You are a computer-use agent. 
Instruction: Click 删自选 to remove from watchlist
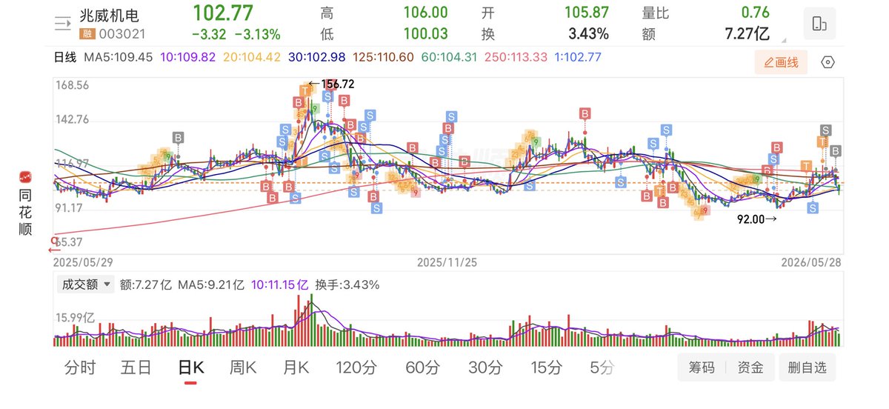(808, 368)
